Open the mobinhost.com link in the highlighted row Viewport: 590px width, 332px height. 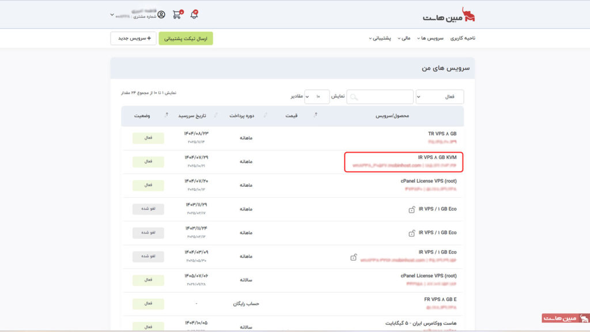point(404,164)
